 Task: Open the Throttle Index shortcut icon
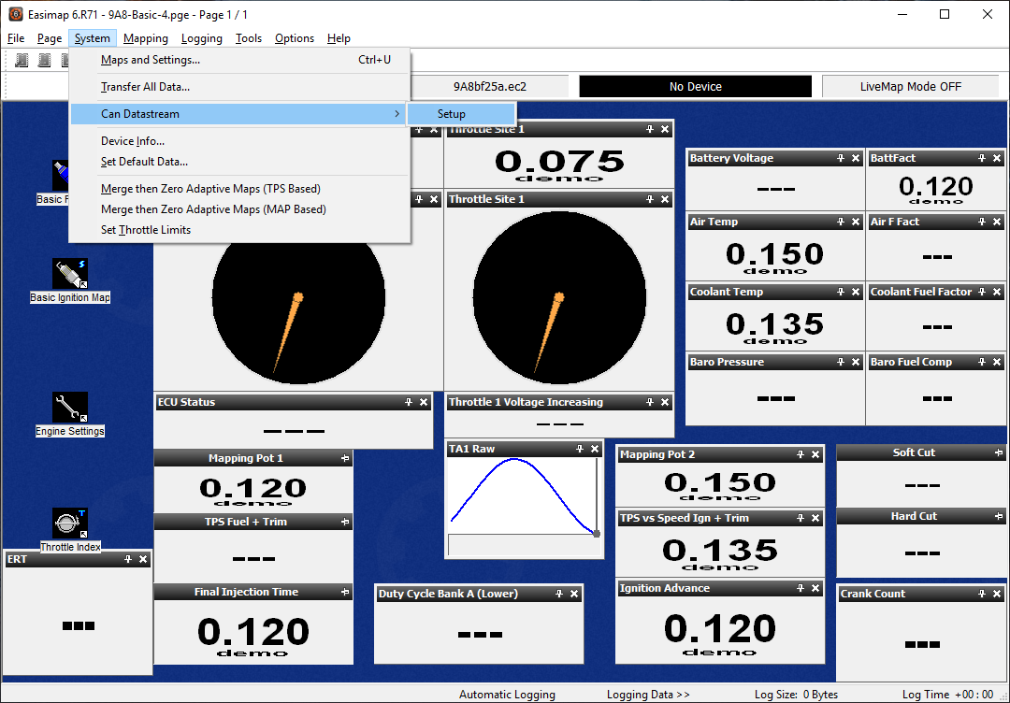click(x=70, y=524)
